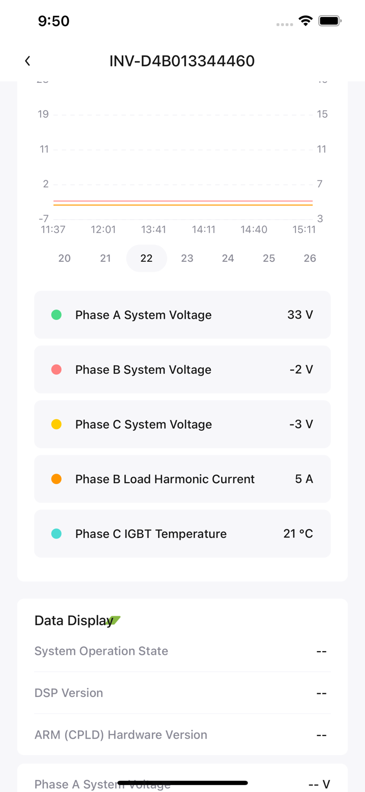Toggle Phase C System Voltage series visibility
This screenshot has width=365, height=792.
click(x=182, y=424)
